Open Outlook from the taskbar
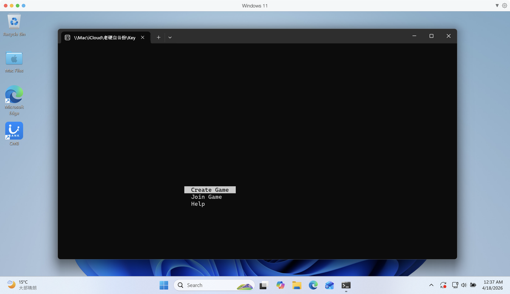The width and height of the screenshot is (510, 294). tap(329, 285)
